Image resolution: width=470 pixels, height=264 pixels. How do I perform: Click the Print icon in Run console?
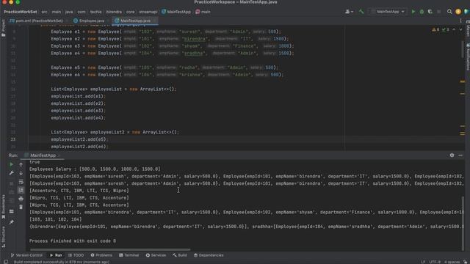click(21, 199)
